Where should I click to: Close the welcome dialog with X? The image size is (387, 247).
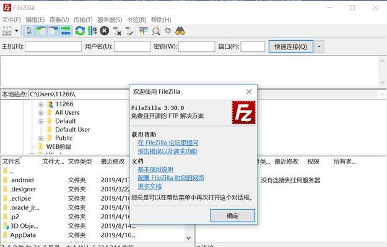tap(249, 92)
